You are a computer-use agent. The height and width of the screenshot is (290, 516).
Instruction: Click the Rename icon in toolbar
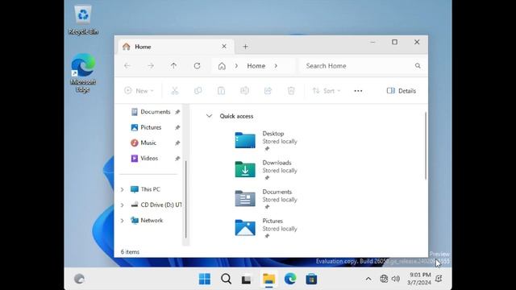(x=244, y=91)
